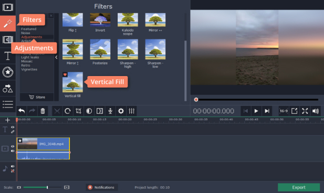Hide the video track eye icon
This screenshot has height=193, width=324.
point(13,146)
